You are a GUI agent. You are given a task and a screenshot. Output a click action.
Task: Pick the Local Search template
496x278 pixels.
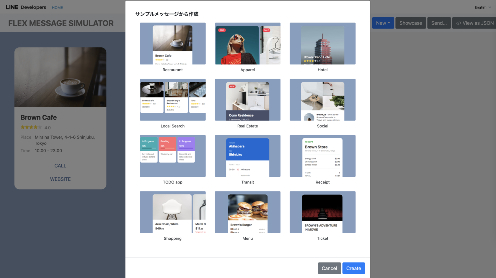172,100
